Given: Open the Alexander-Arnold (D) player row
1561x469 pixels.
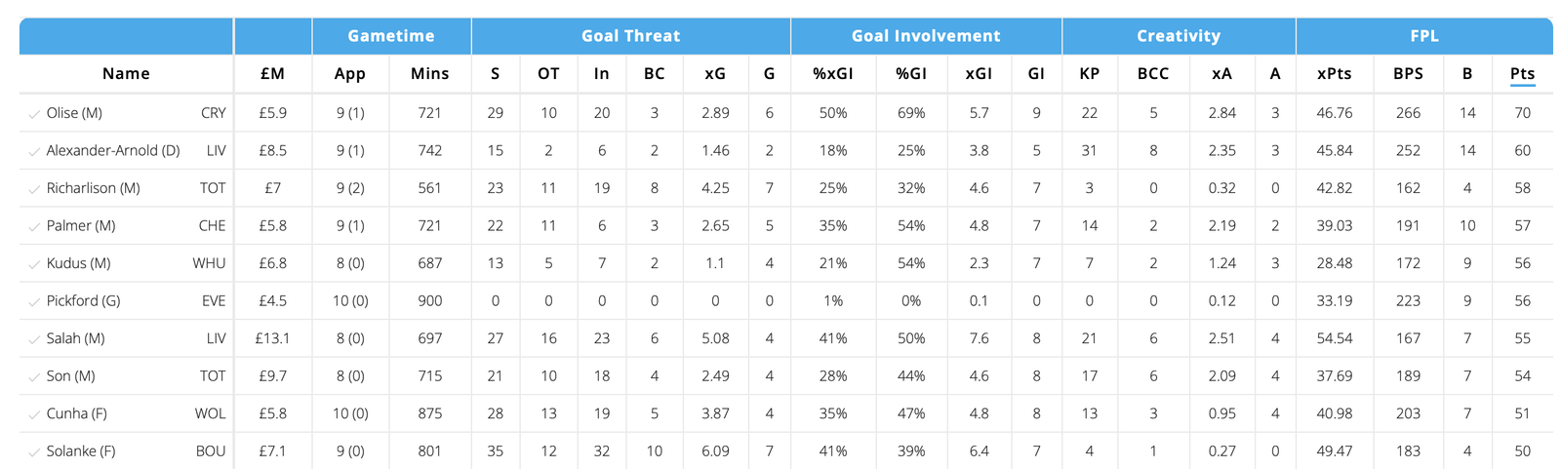Looking at the screenshot, I should 113,151.
